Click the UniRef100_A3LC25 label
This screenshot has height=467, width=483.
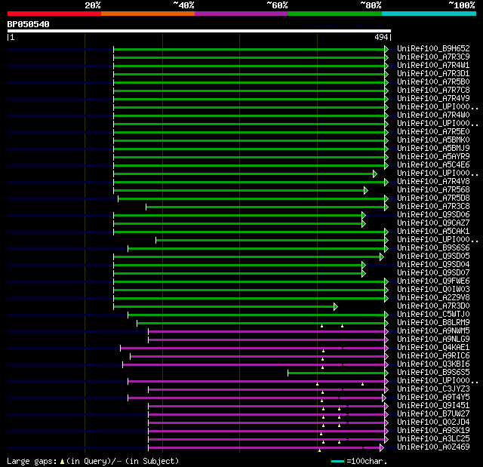coord(433,439)
